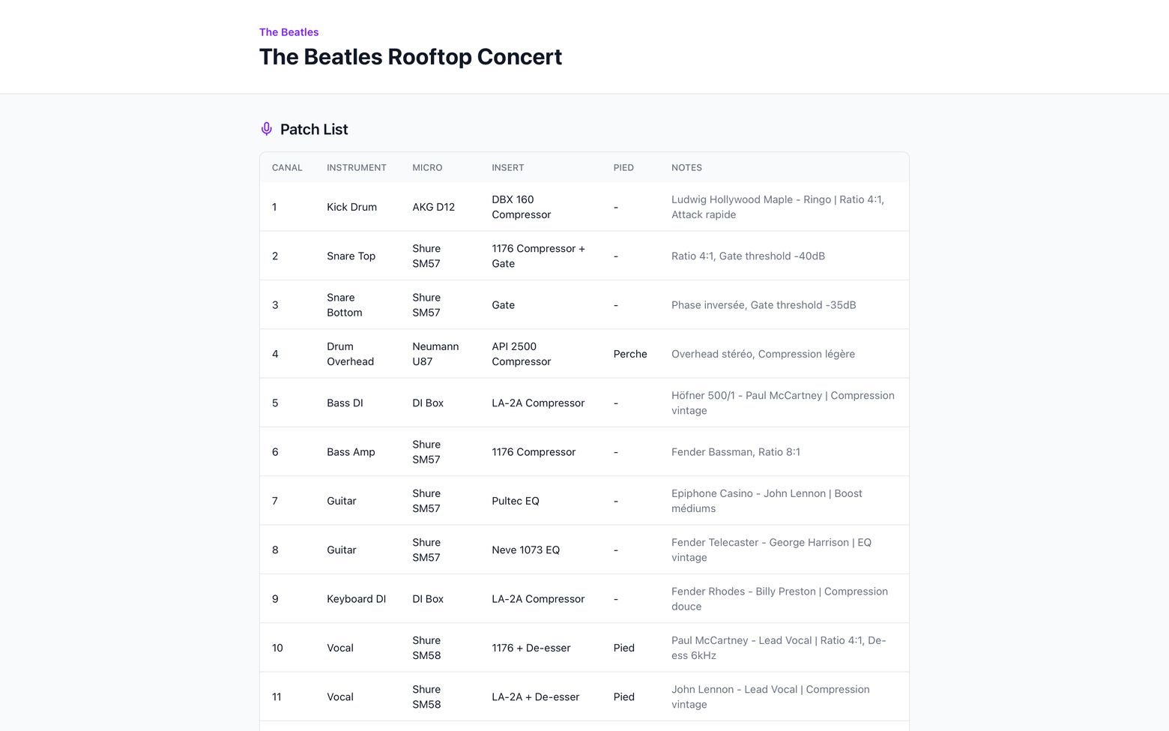
Task: Select the PIED column header
Action: pos(623,168)
